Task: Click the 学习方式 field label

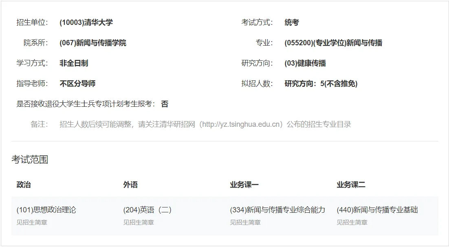Action: coord(32,63)
